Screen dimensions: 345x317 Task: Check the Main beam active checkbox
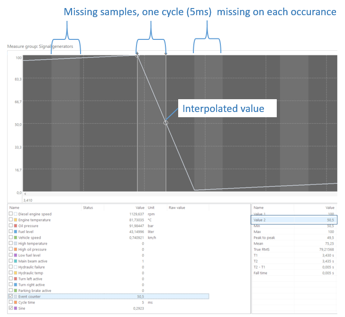(11, 261)
